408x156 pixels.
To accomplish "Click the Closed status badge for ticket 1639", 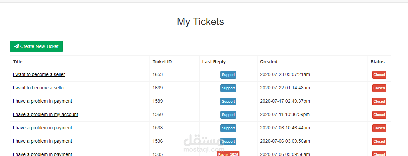I will point(379,88).
